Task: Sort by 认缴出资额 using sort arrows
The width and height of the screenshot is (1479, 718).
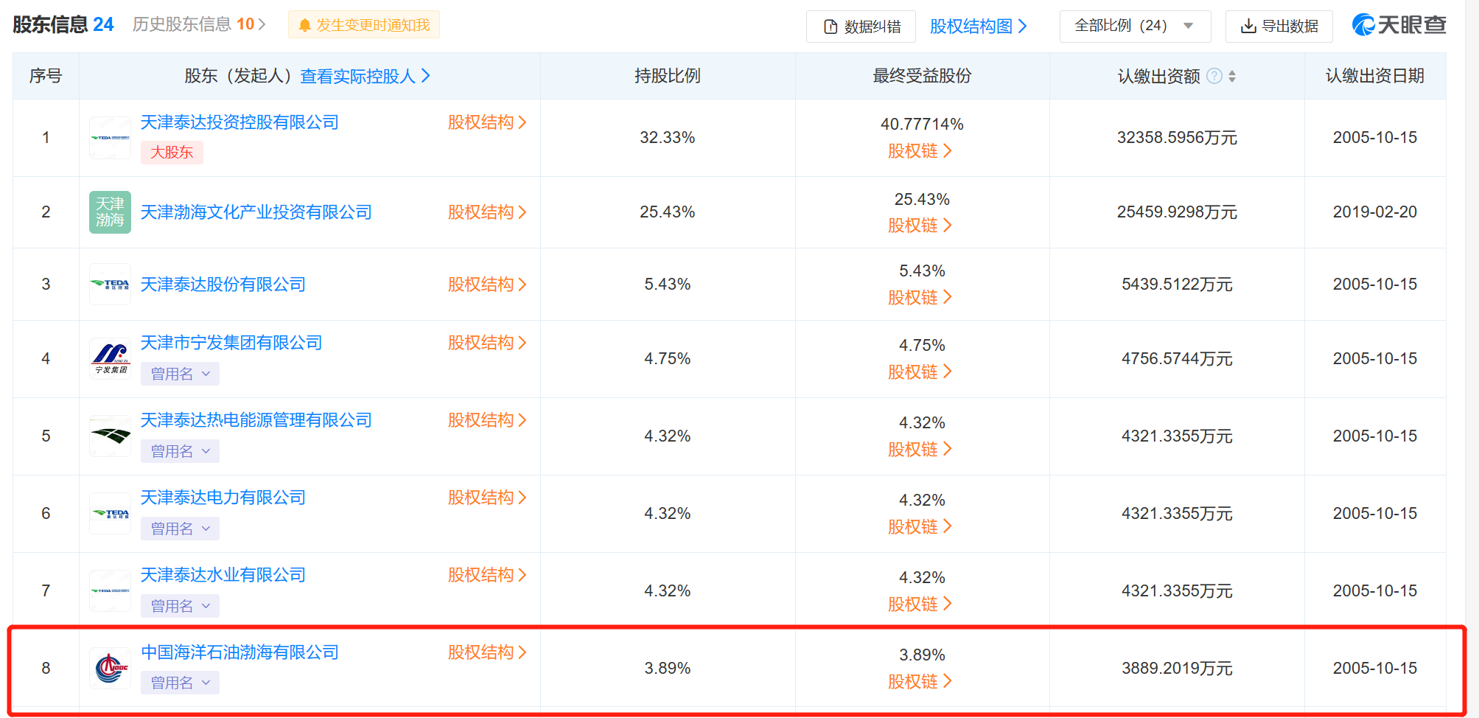Action: point(1232,76)
